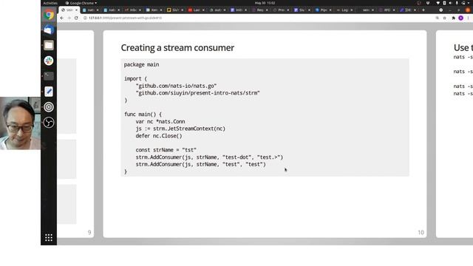Screen dimensions: 473x266
Task: Click the zoom magnifier icon in address bar
Action: tap(437, 18)
